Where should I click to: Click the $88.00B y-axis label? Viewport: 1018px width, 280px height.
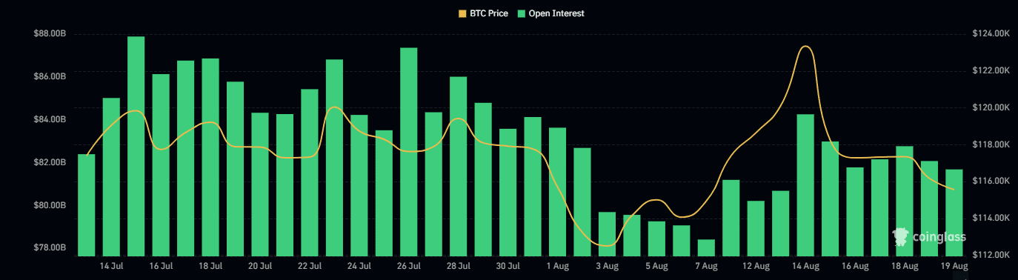click(50, 33)
